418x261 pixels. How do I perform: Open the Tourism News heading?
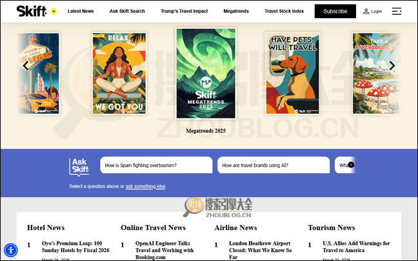332,227
